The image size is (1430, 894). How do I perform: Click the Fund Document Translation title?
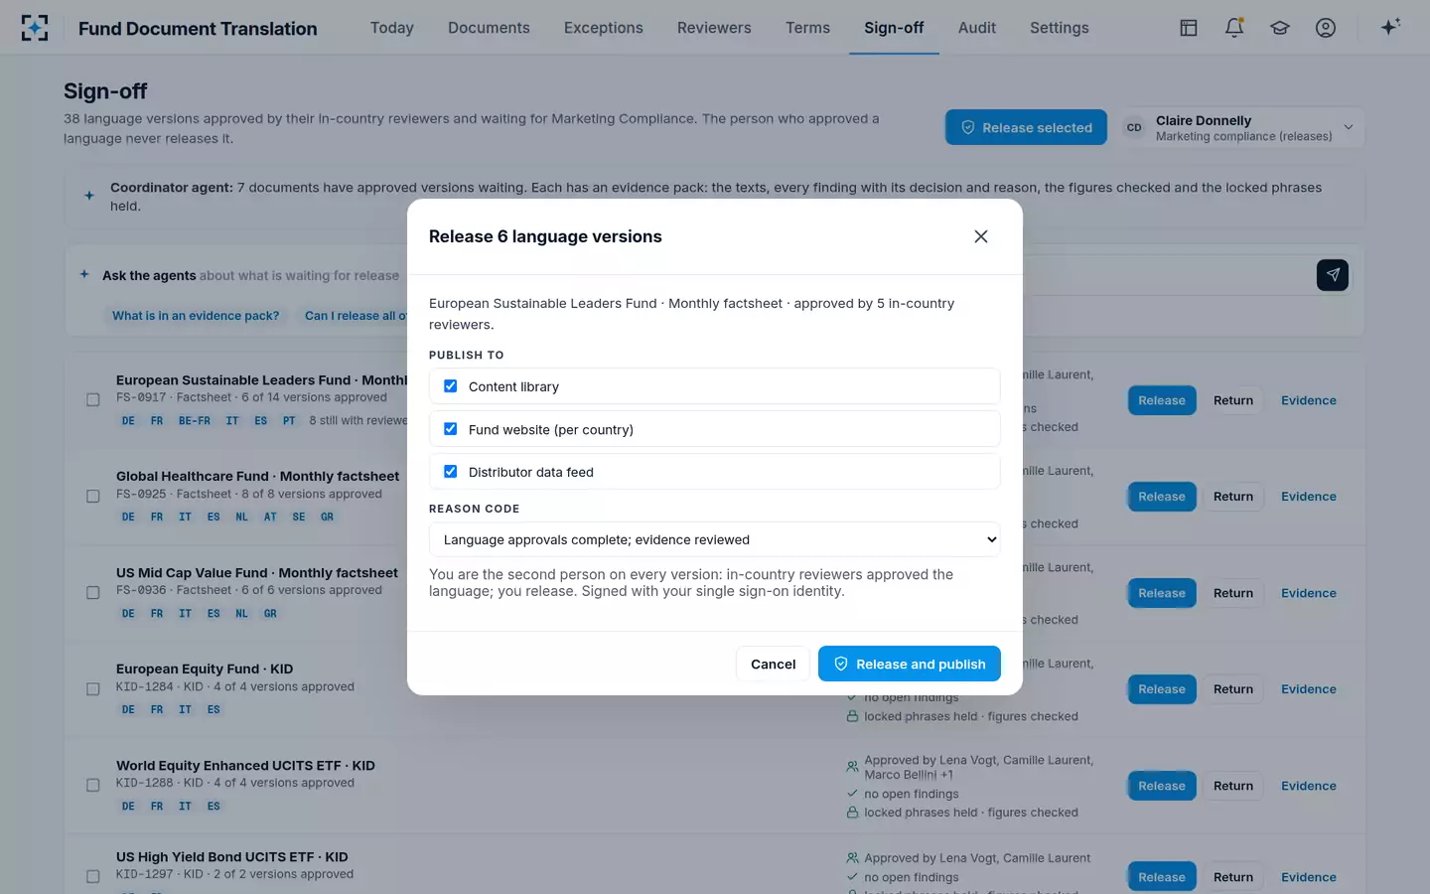pos(198,29)
